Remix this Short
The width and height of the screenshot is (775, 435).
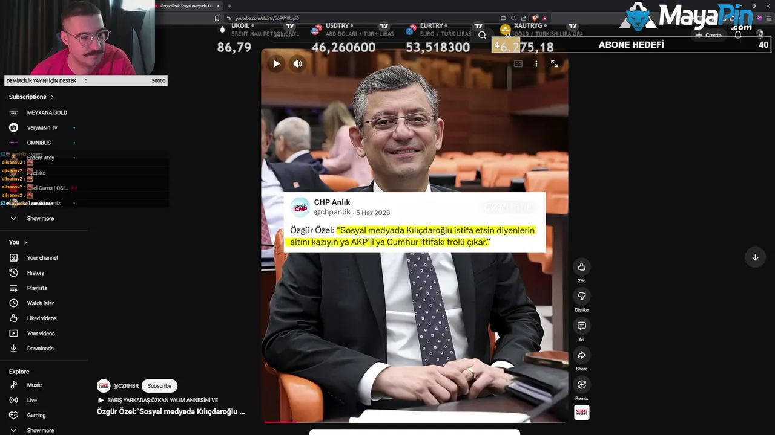582,385
